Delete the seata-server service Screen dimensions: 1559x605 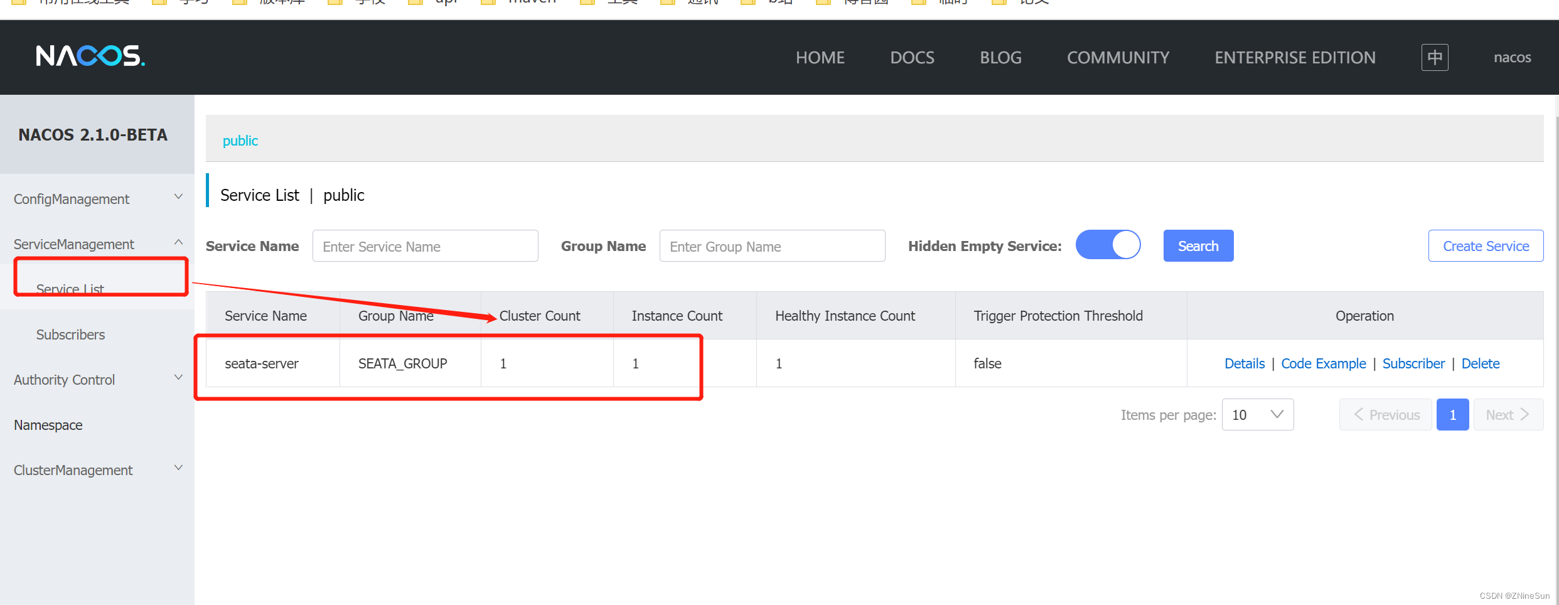pos(1481,363)
